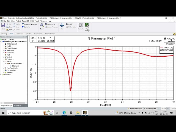
Task: Click Fit All
Action: [69, 24]
